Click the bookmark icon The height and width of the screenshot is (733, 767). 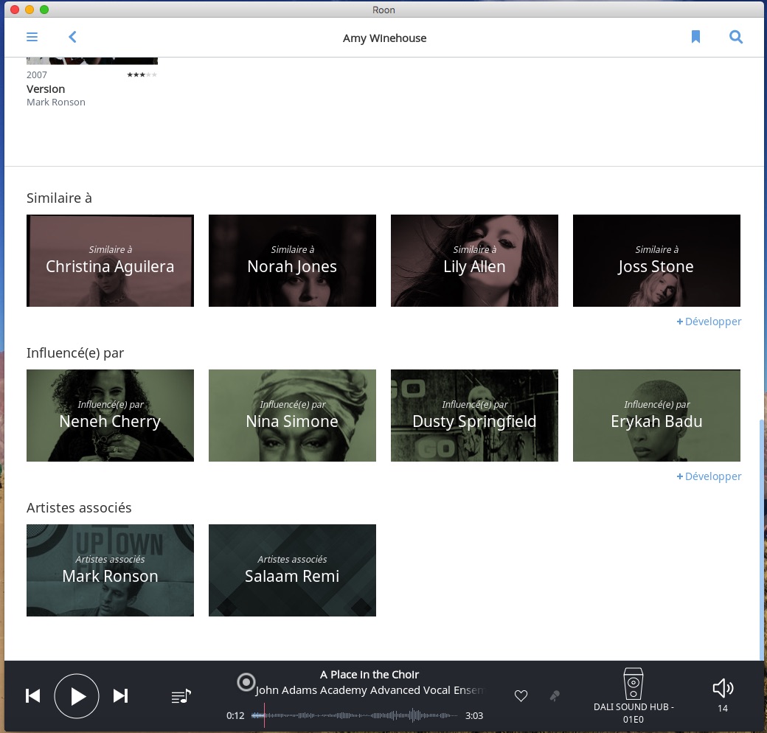click(x=695, y=37)
